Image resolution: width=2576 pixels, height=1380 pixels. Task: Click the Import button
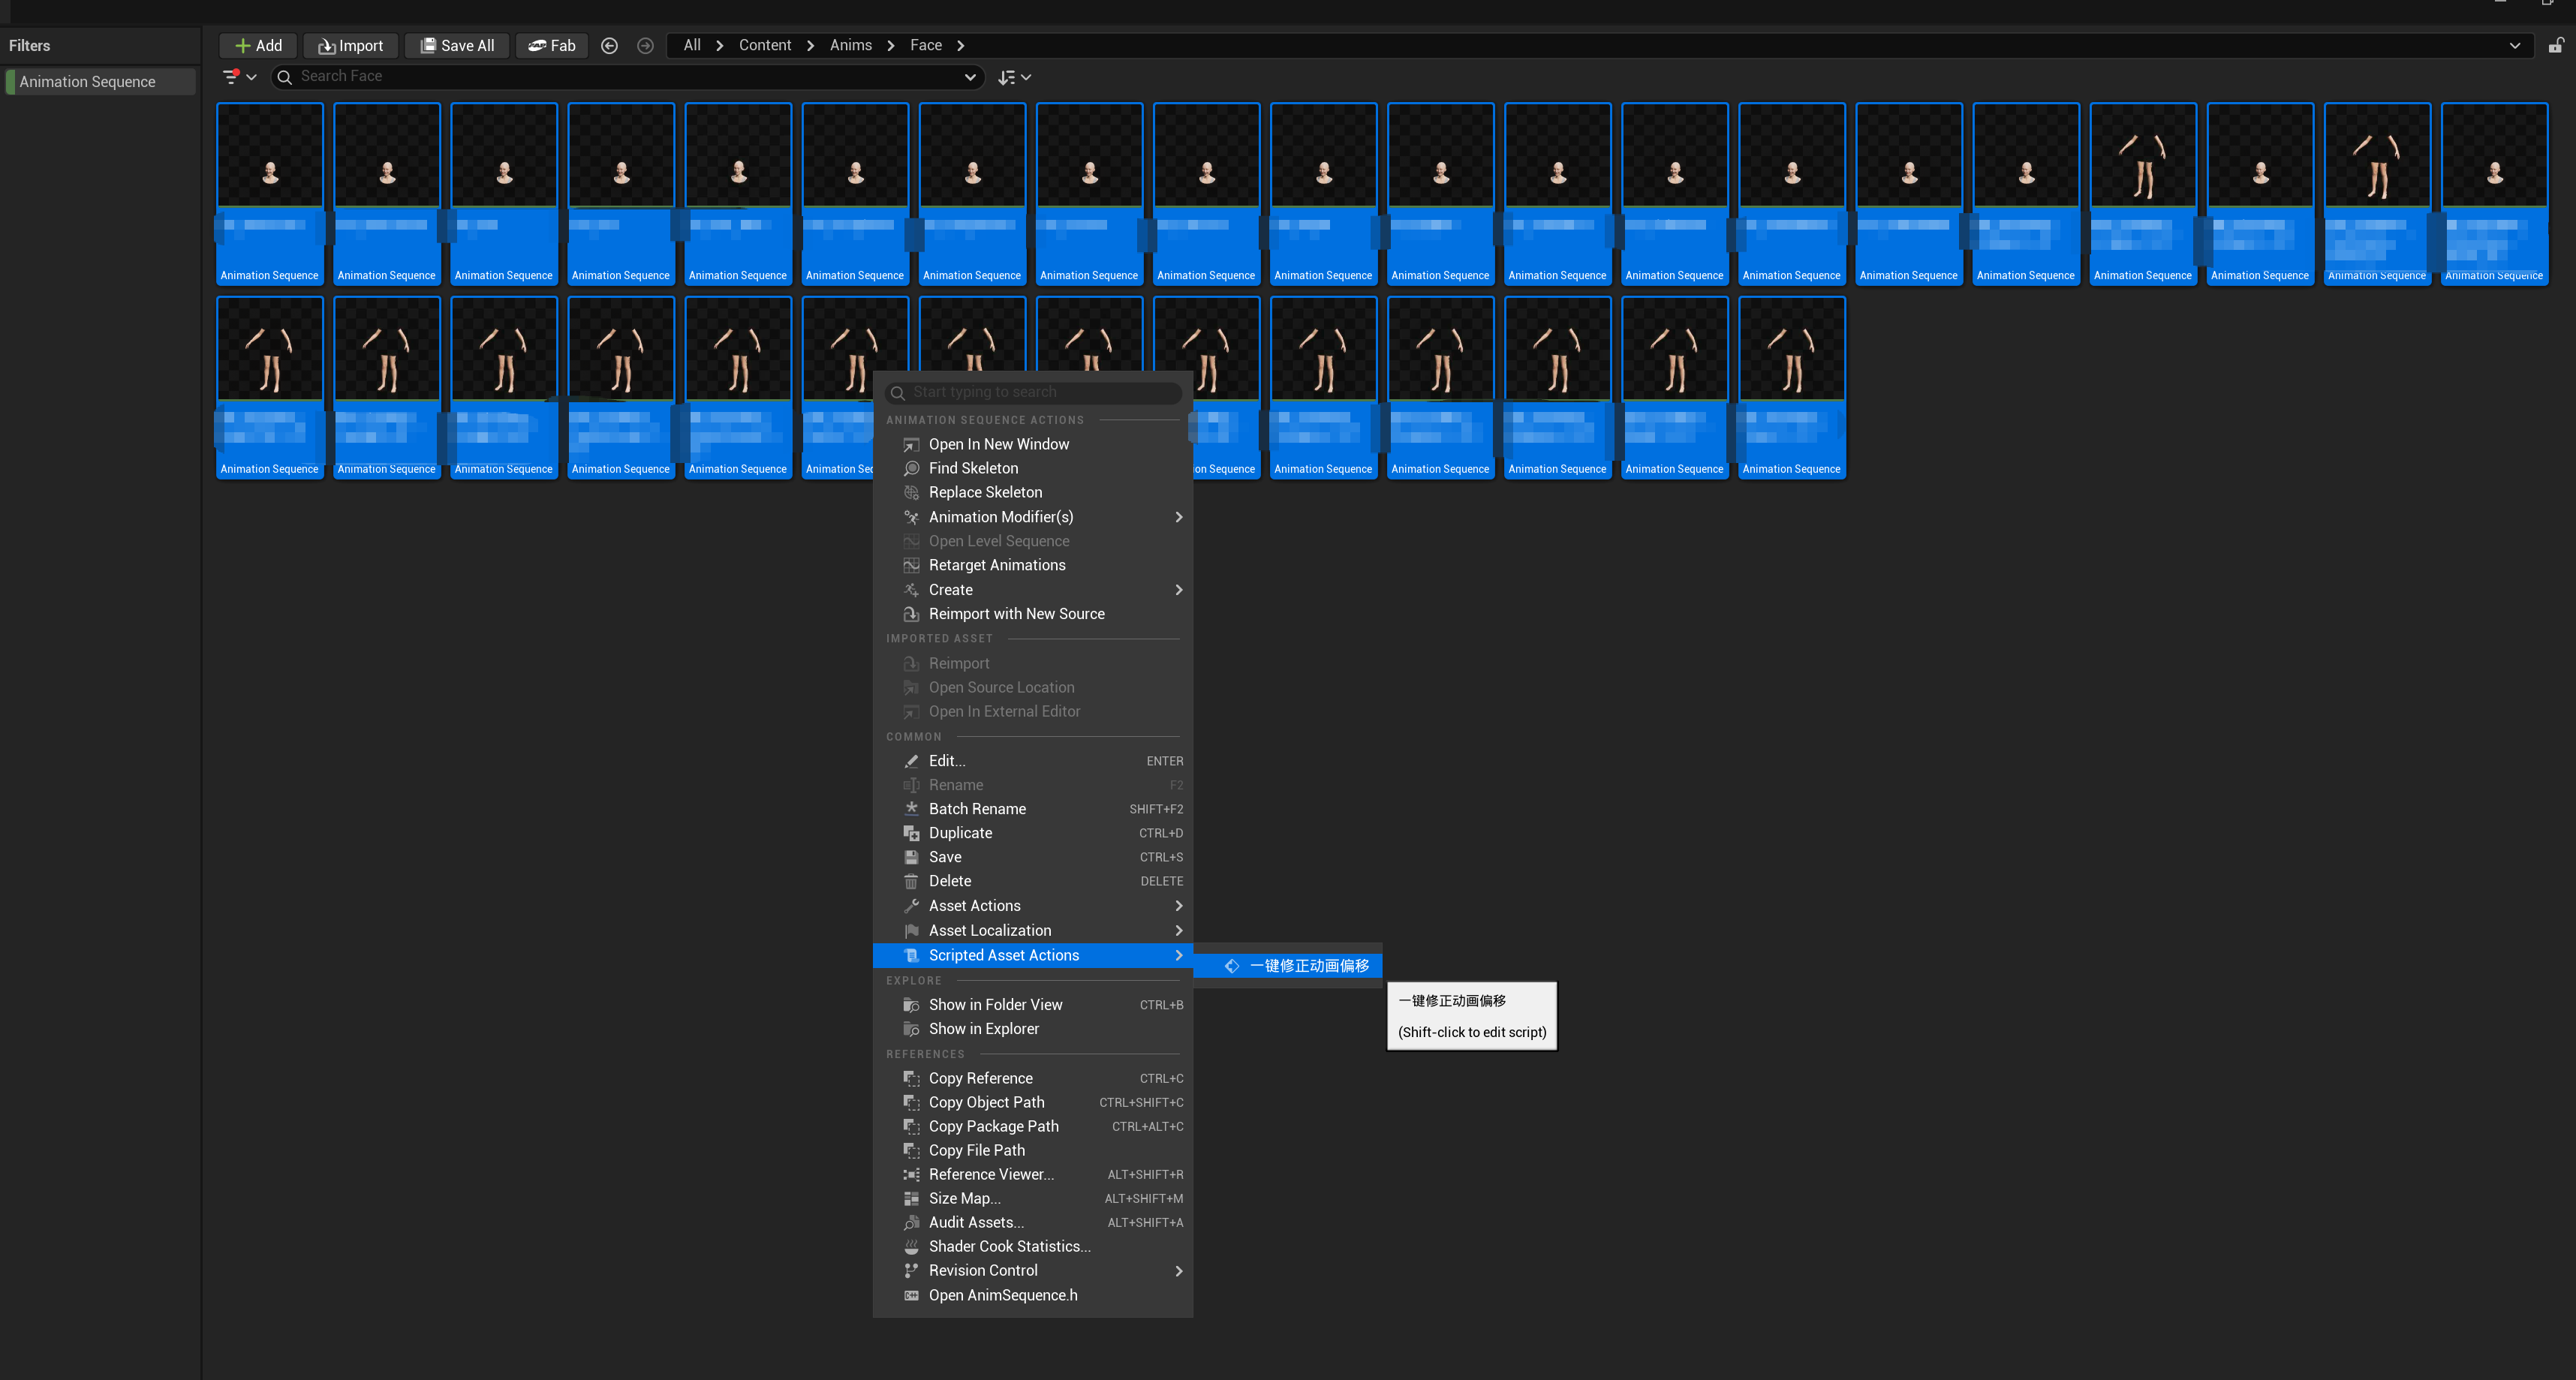[350, 45]
